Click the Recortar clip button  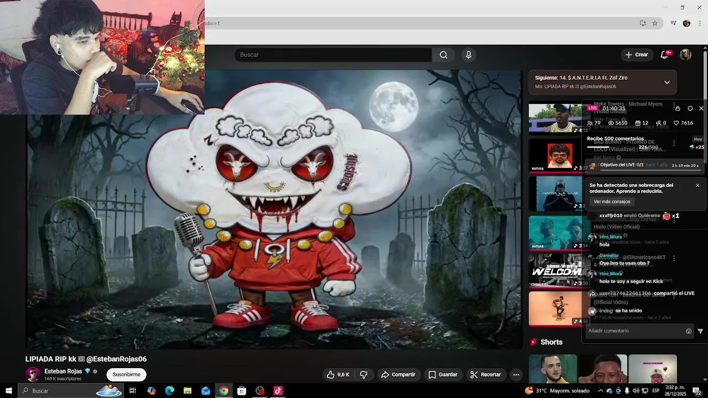coord(486,375)
